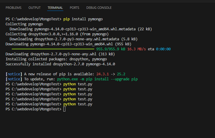This screenshot has width=215, height=138.
Task: Select the TERMINAL tab
Action: click(55, 8)
